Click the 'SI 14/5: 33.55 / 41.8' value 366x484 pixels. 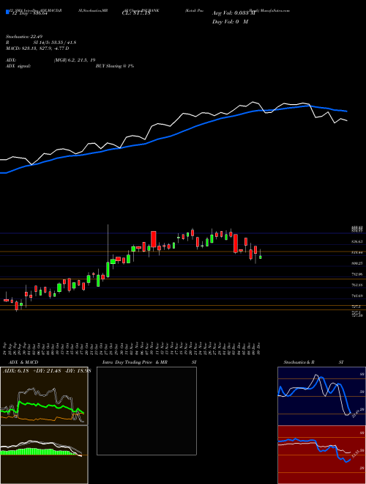click(x=55, y=43)
